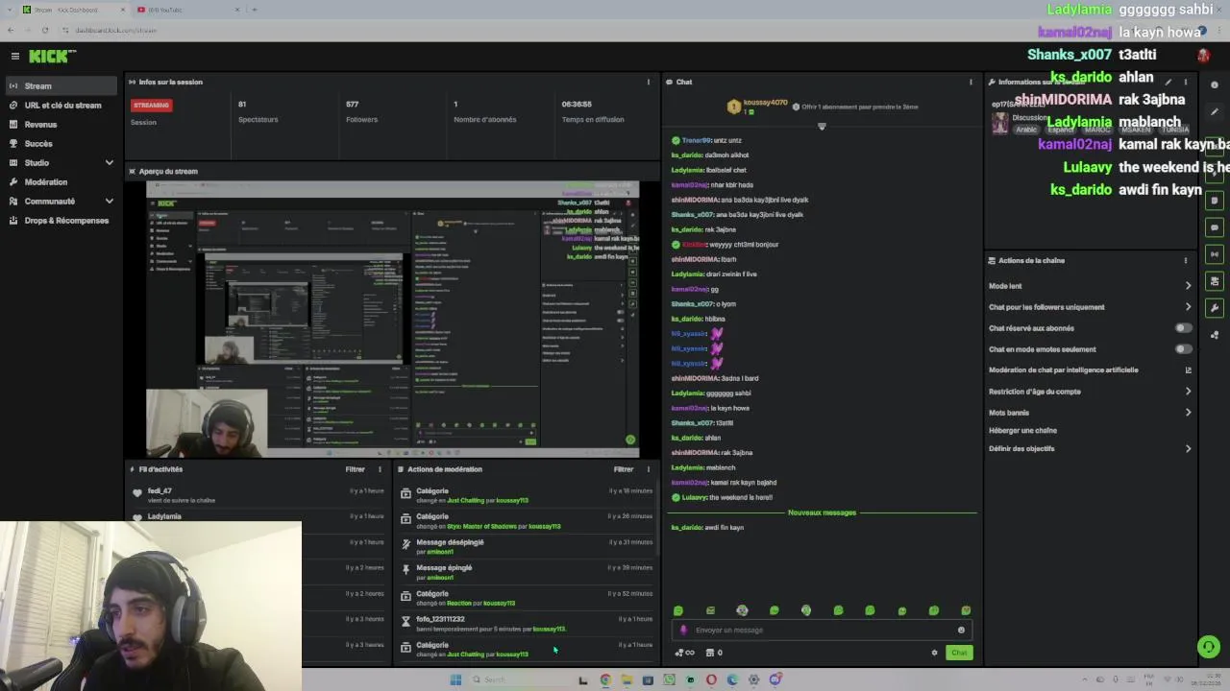
Task: Select Stream in the sidebar
Action: pos(62,85)
